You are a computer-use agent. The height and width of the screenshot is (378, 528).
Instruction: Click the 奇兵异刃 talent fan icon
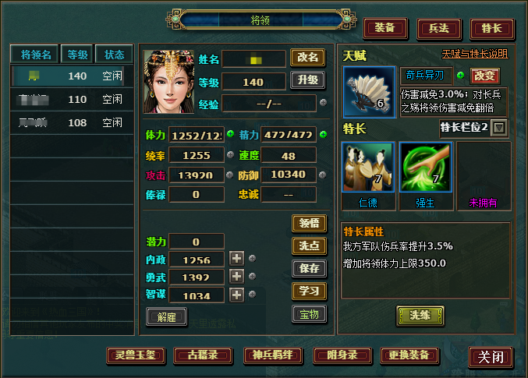tap(369, 91)
